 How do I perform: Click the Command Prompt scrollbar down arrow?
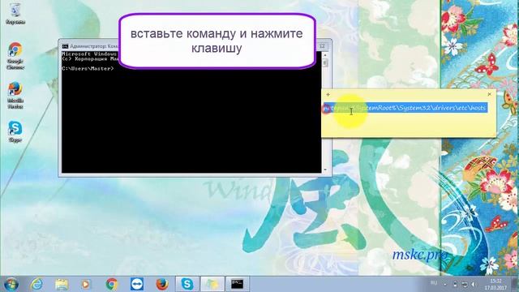tap(325, 170)
